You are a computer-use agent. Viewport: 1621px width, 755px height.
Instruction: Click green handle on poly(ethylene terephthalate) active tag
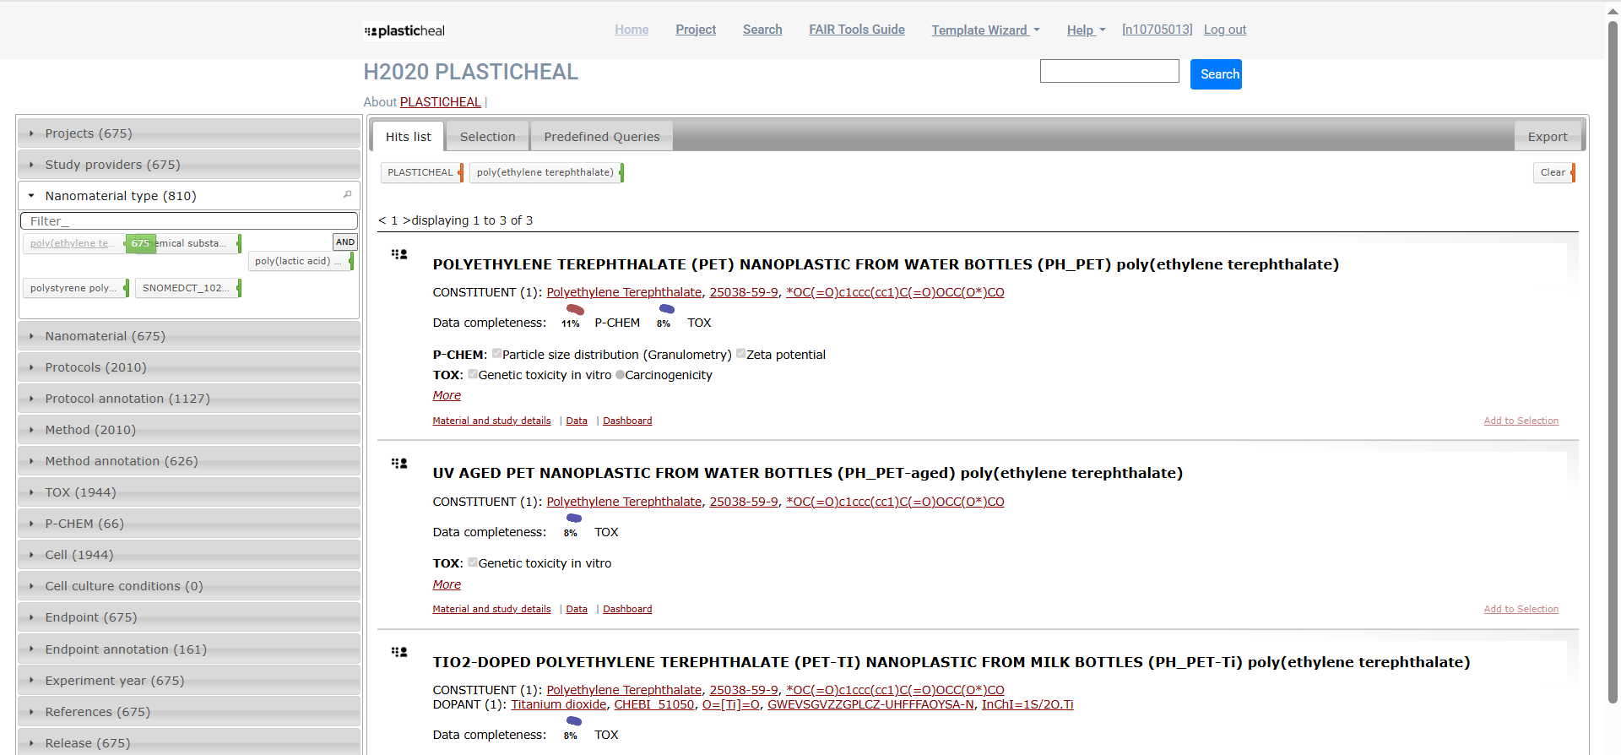[621, 172]
